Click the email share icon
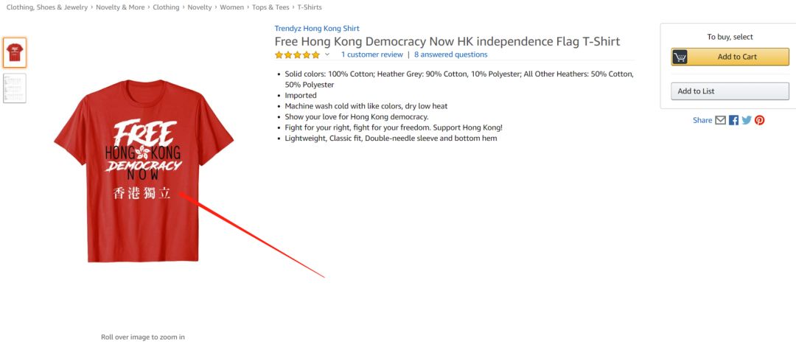Screen dimensions: 796x347 (720, 120)
